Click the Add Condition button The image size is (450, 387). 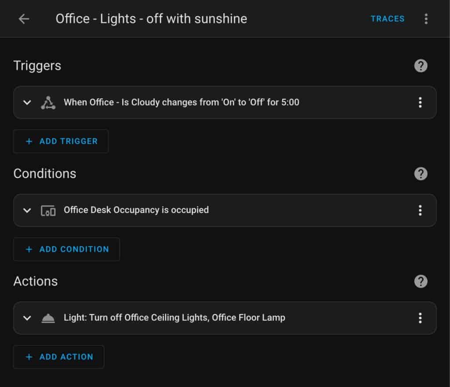click(x=67, y=249)
